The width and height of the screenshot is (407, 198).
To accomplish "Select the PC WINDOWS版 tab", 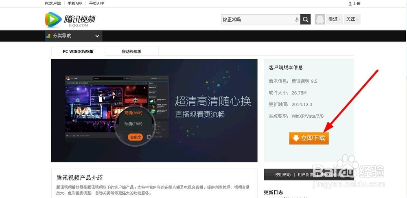I will pyautogui.click(x=78, y=51).
